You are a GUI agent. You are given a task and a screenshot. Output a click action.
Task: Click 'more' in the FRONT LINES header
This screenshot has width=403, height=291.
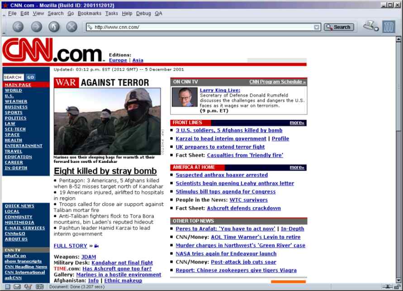click(x=297, y=123)
